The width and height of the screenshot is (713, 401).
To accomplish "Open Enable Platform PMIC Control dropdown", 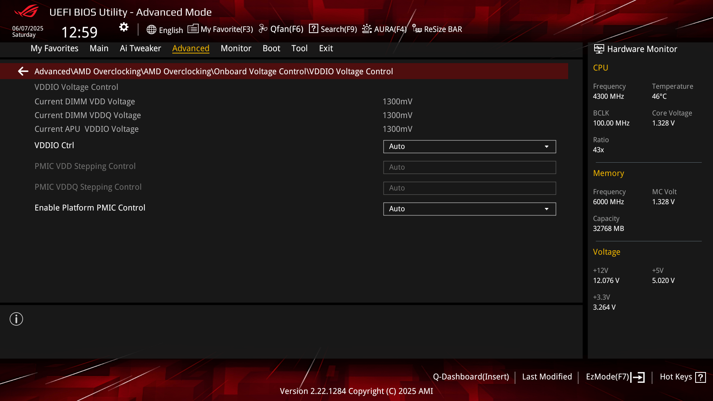I will (x=469, y=209).
